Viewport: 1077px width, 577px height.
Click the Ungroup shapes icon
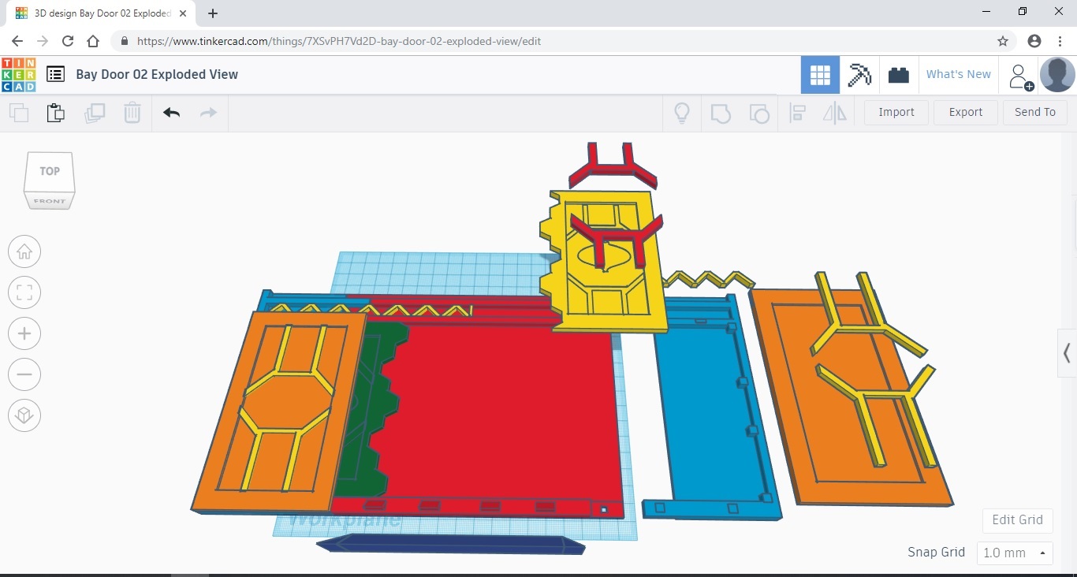coord(758,113)
